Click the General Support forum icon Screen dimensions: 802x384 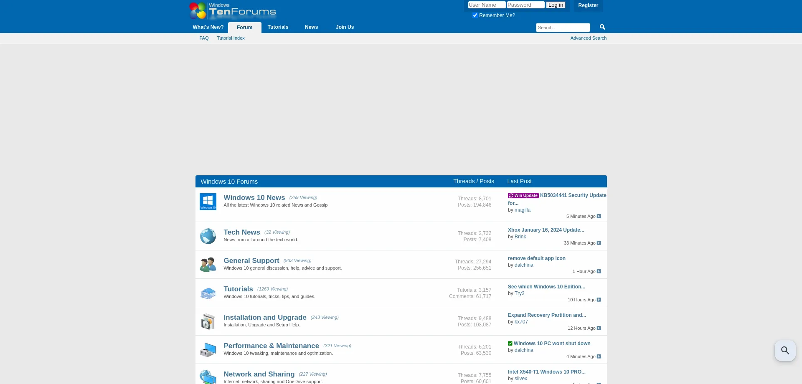(x=208, y=264)
